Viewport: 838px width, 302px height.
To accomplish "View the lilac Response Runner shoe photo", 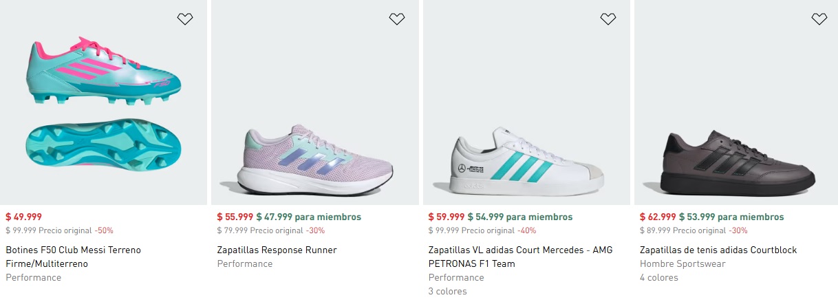I will [x=315, y=158].
